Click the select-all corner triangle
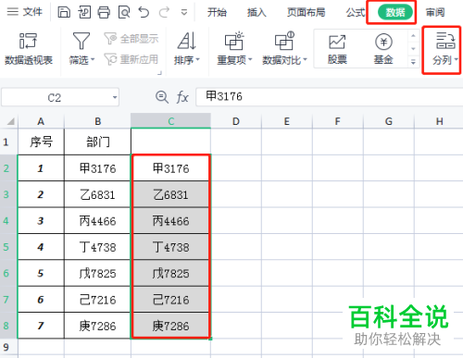 tap(11, 121)
